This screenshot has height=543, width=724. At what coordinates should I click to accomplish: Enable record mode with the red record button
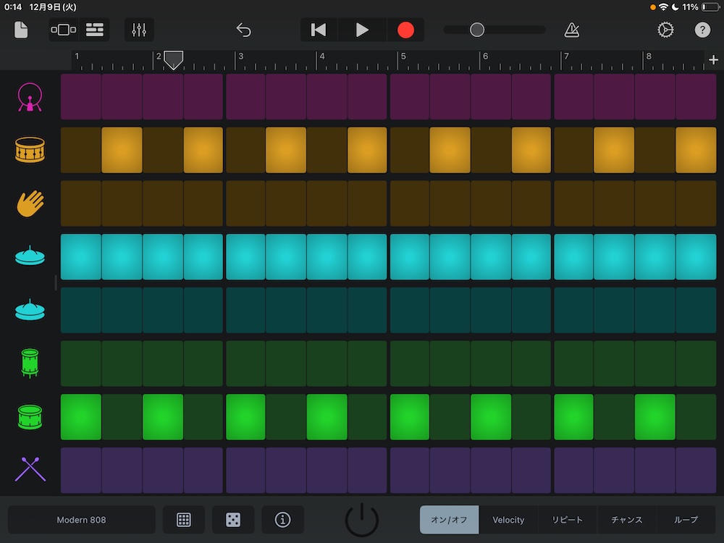[406, 30]
